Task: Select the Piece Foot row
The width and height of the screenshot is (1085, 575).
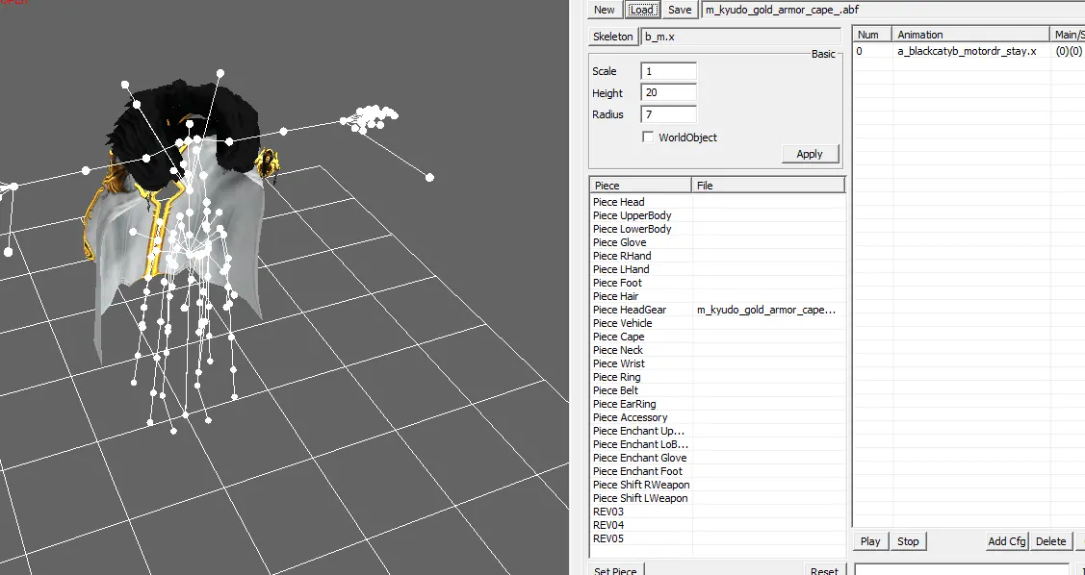Action: tap(717, 283)
